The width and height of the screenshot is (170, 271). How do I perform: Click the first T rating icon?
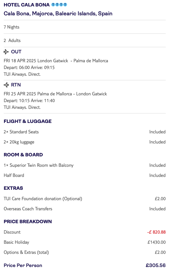(x=53, y=5)
